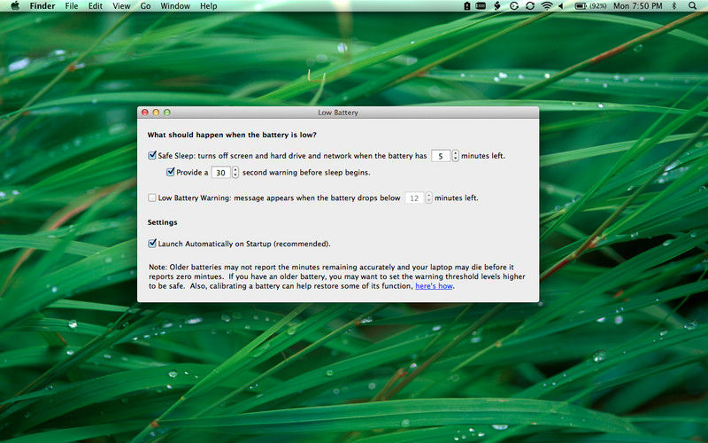Click the Low Battery Warning minutes stepper
The width and height of the screenshot is (708, 443).
coord(429,198)
